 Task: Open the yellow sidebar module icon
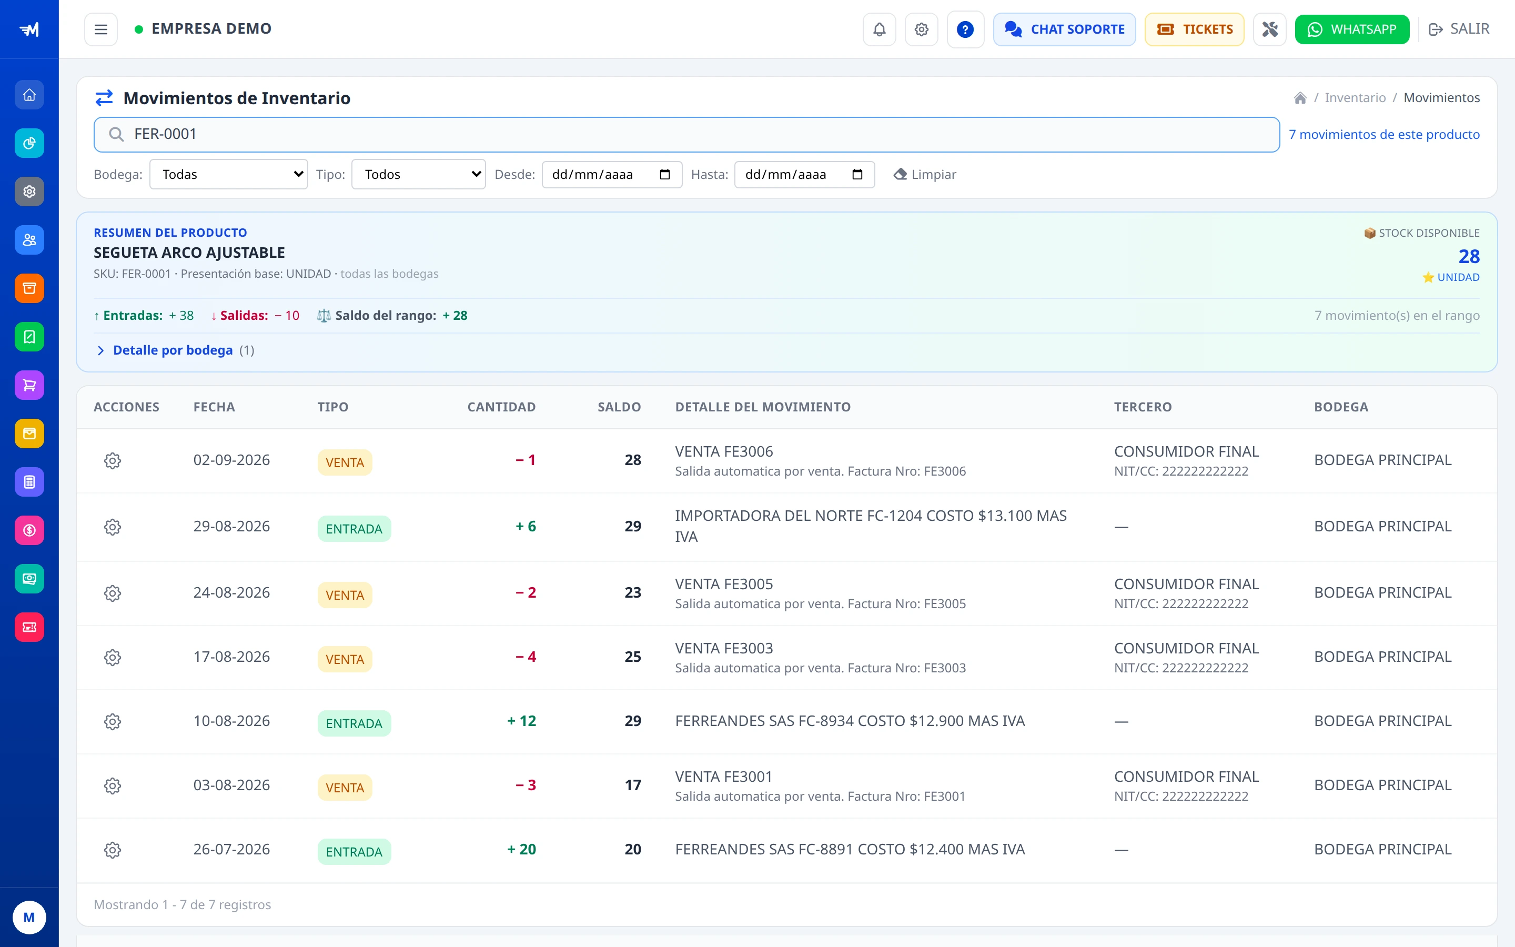(x=29, y=434)
